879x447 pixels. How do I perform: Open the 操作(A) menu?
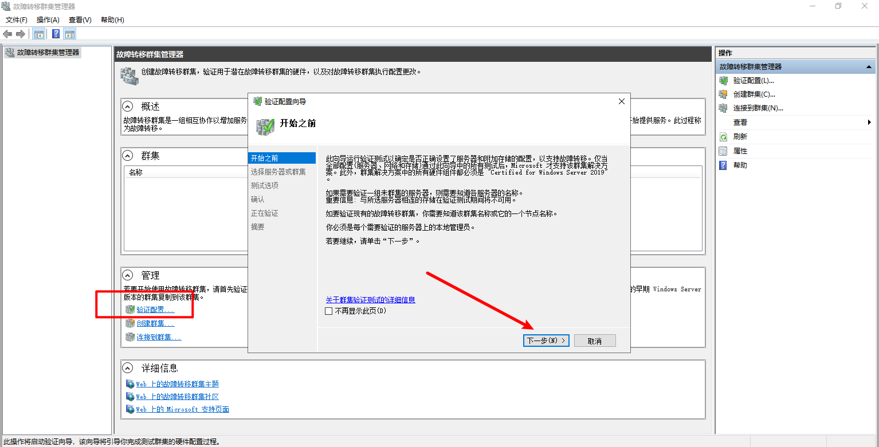point(48,20)
